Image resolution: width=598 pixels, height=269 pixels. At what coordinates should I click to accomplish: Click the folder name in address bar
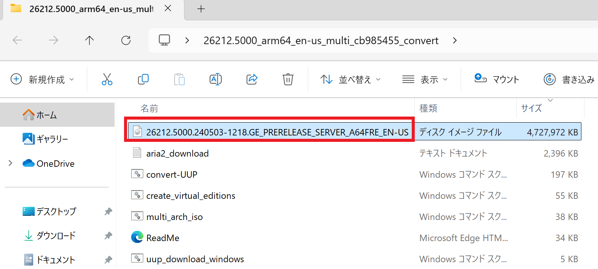[321, 40]
